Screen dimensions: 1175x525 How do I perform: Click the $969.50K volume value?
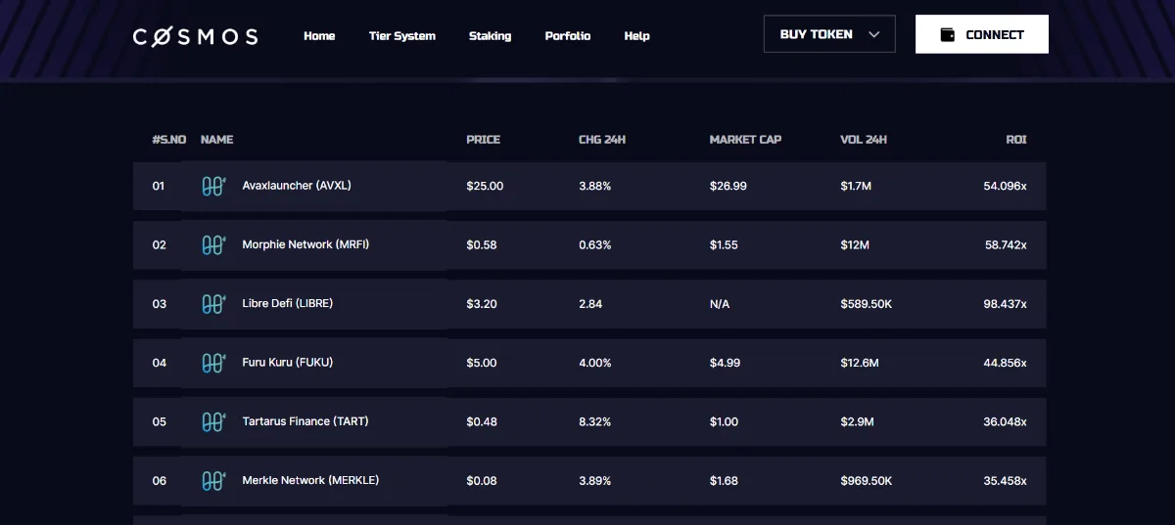coord(867,480)
